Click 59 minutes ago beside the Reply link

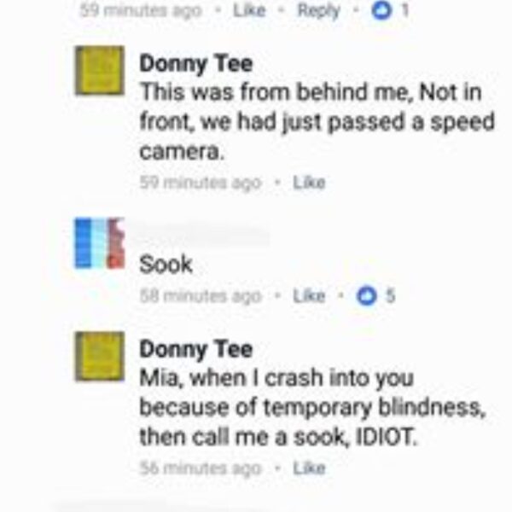[141, 10]
